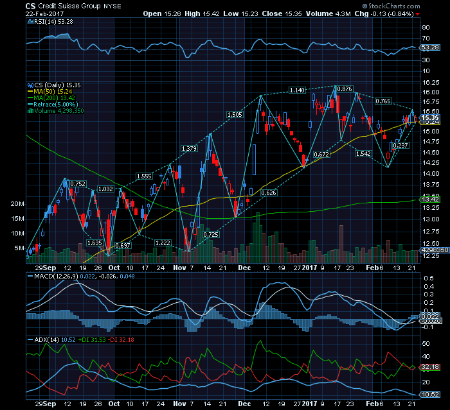Click the 1.505 retrace label
This screenshot has height=410, width=450.
(x=235, y=115)
